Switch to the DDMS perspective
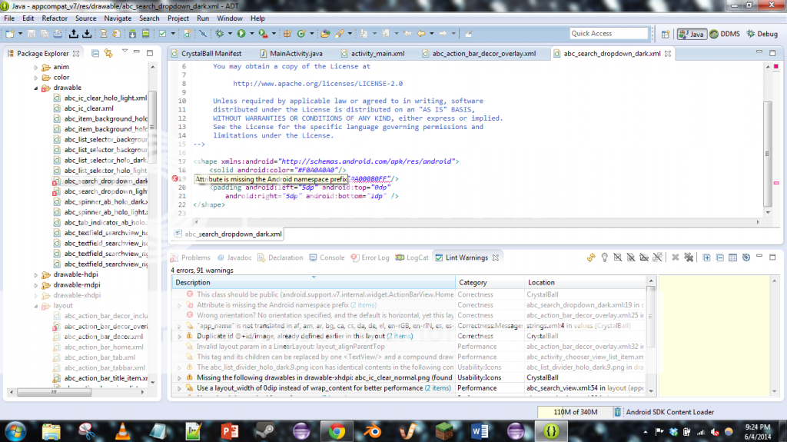The width and height of the screenshot is (787, 442). coord(724,34)
